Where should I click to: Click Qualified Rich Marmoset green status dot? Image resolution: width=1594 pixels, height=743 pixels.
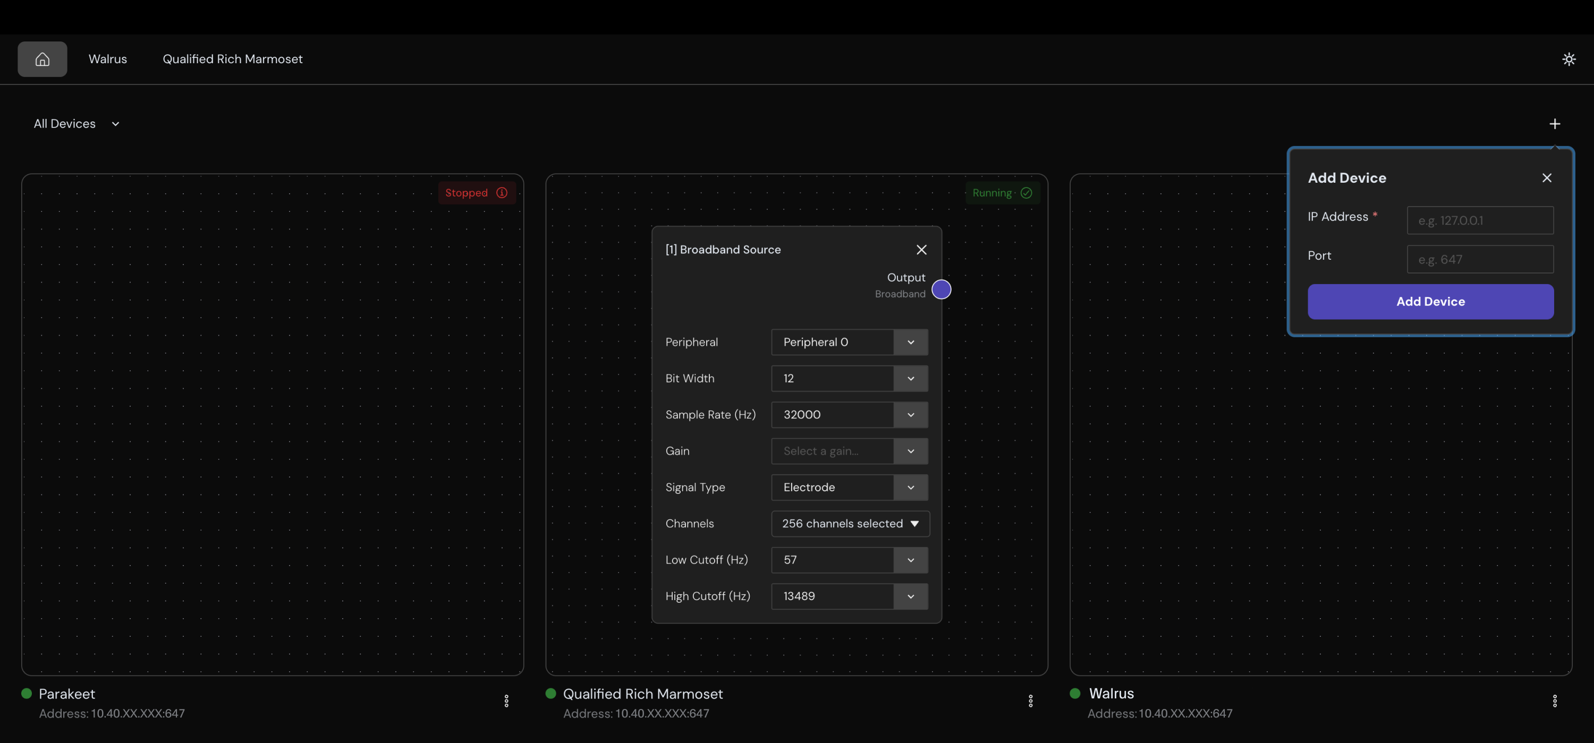coord(550,693)
